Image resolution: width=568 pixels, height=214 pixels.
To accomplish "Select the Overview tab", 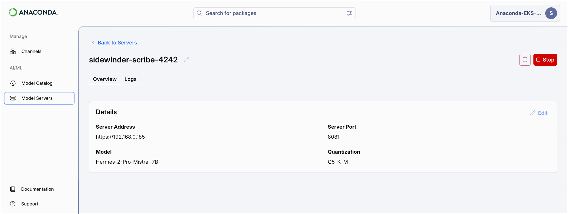I will (x=105, y=79).
